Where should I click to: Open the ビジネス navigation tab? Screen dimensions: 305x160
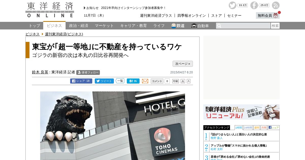[54, 26]
